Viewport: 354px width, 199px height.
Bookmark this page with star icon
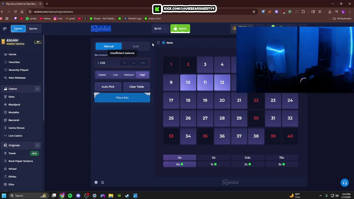[254, 12]
